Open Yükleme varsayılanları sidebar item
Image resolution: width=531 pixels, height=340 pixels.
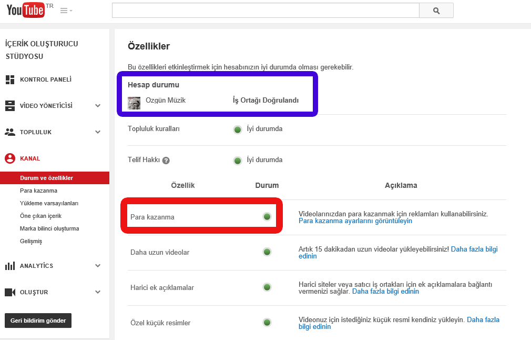tap(49, 203)
